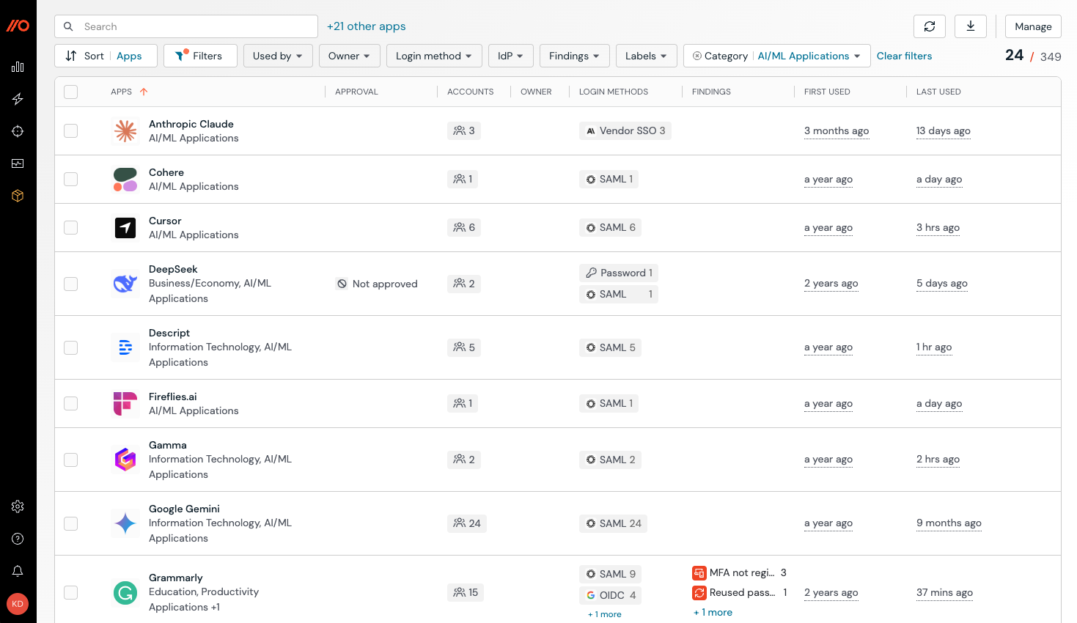The image size is (1077, 623).
Task: Click the Reused password finding icon
Action: click(x=699, y=593)
